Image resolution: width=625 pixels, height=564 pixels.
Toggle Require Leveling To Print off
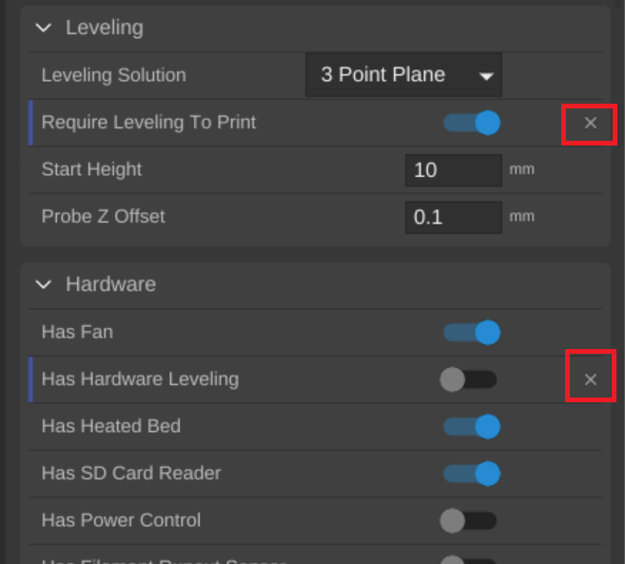click(x=471, y=123)
